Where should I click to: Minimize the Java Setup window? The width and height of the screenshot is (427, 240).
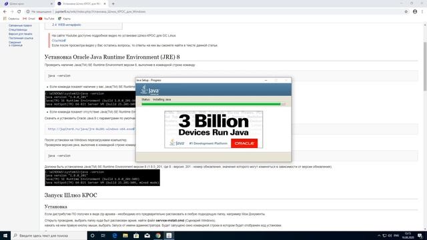coord(266,80)
